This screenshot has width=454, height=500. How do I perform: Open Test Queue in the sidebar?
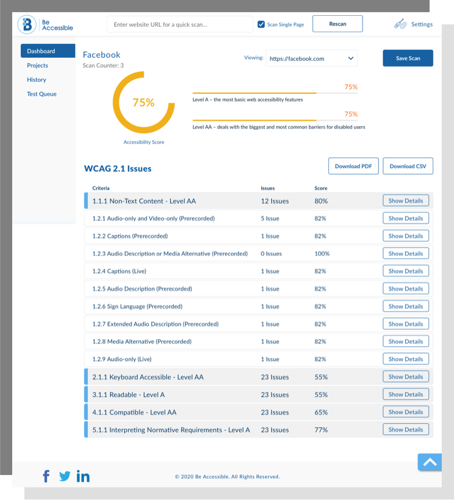41,94
